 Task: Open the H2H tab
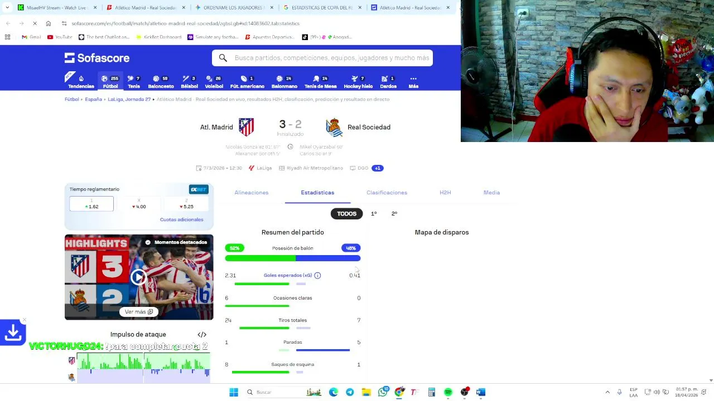445,193
